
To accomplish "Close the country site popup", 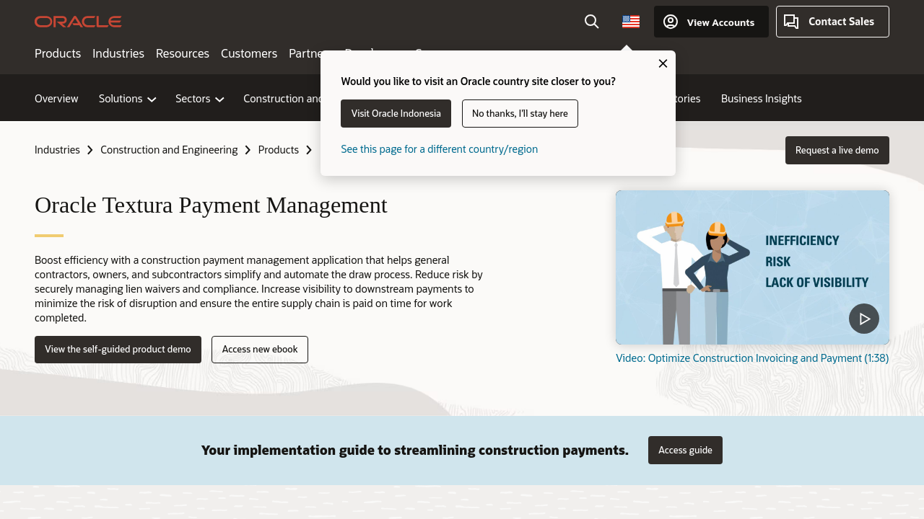I will 663,63.
